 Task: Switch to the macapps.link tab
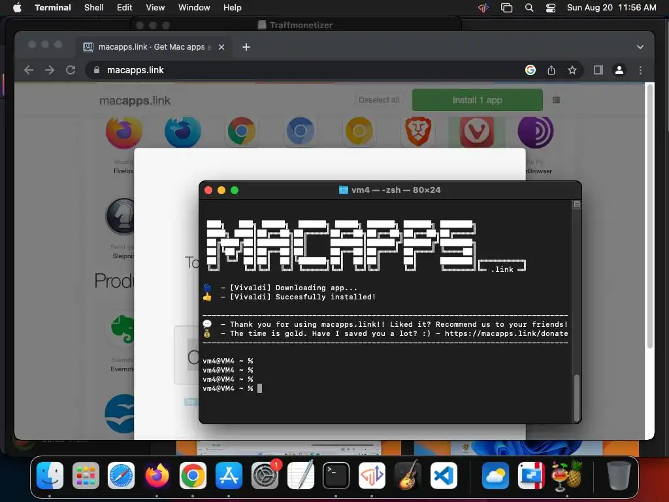(155, 47)
